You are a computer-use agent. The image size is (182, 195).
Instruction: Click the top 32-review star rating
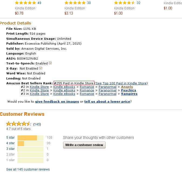[x=125, y=3]
